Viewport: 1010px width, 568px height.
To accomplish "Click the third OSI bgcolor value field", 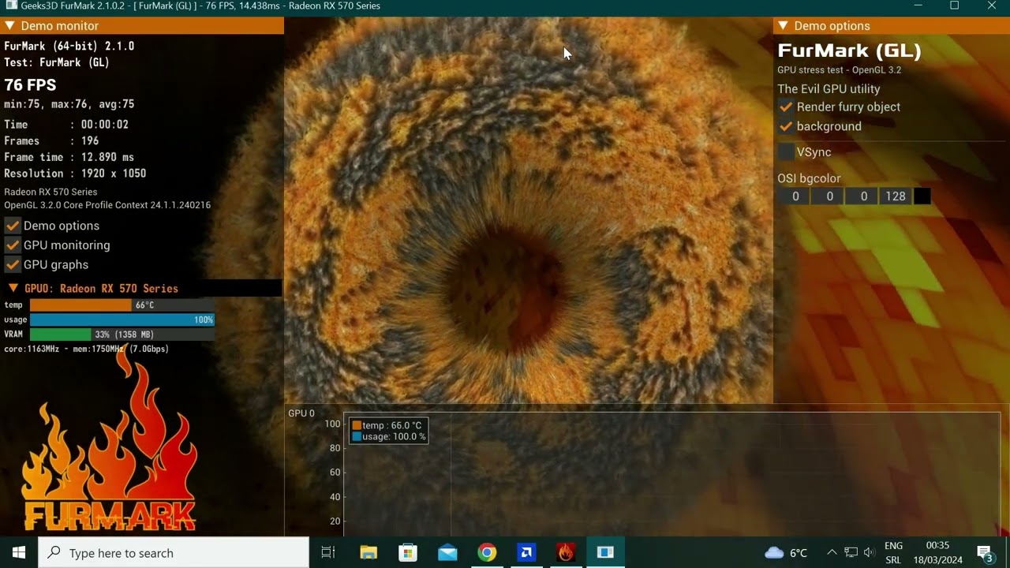I will tap(863, 196).
